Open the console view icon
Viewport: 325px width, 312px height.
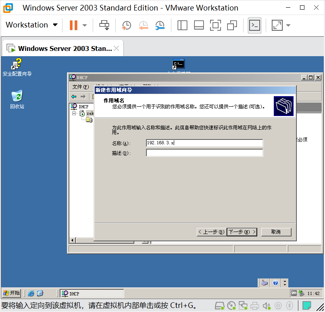(x=254, y=25)
